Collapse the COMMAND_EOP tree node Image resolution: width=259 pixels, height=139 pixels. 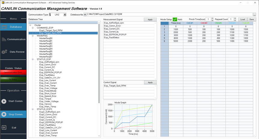point(33,28)
